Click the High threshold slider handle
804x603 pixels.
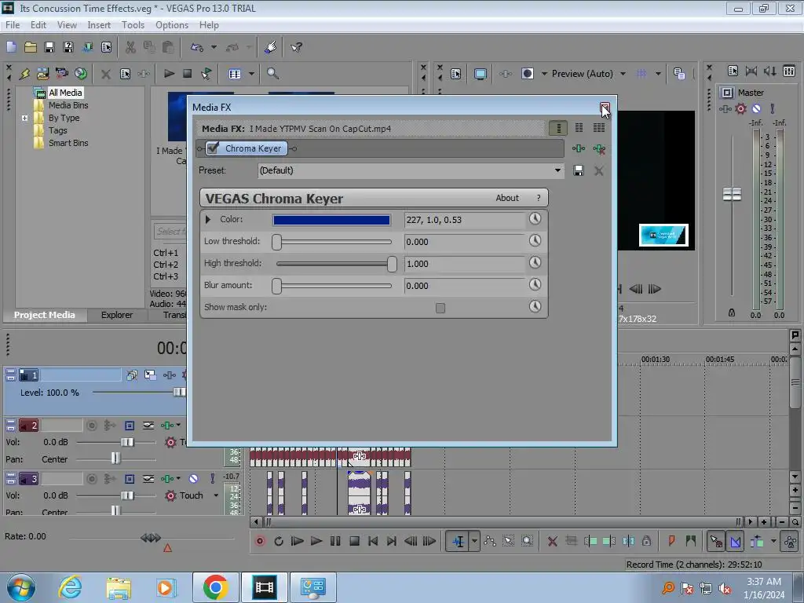point(392,264)
